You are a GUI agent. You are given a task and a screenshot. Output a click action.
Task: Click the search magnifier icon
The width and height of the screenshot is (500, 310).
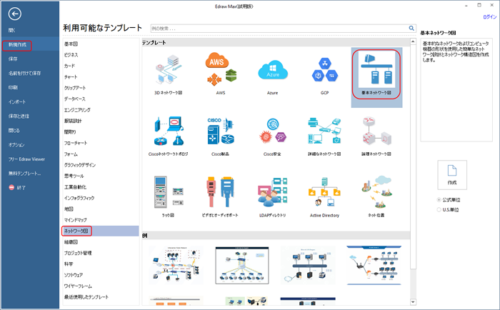tap(411, 29)
